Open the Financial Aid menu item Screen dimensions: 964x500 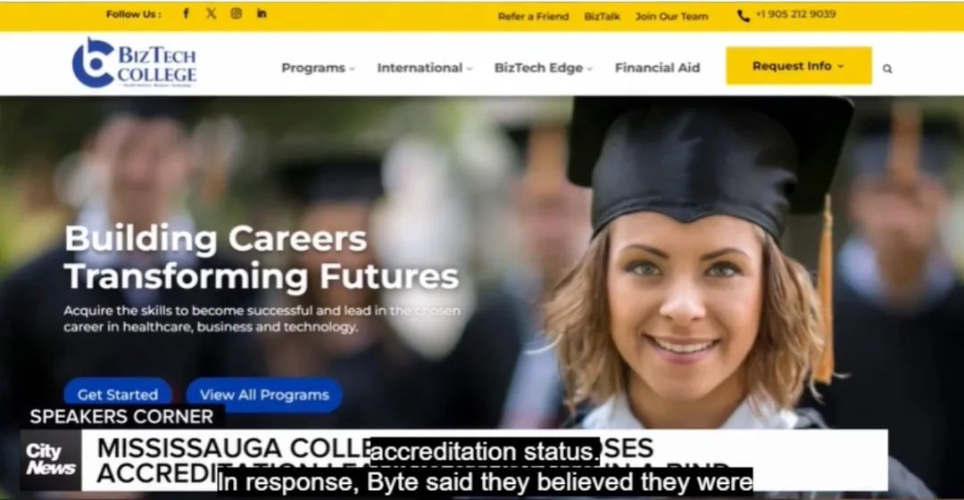click(657, 68)
